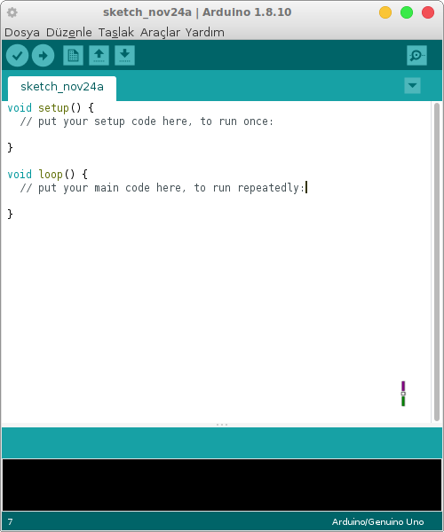Open the Taslak menu
The width and height of the screenshot is (444, 532).
[x=116, y=33]
